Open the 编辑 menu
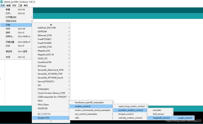203x124 pixels. [x=8, y=6]
